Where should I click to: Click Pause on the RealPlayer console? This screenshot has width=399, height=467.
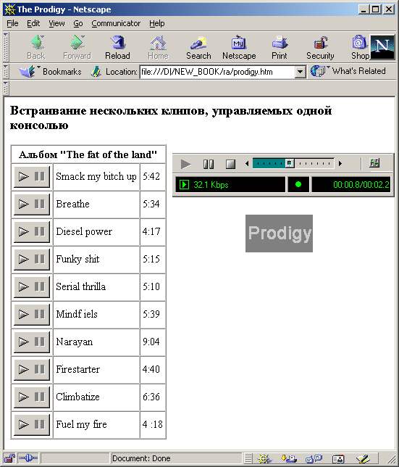point(208,164)
